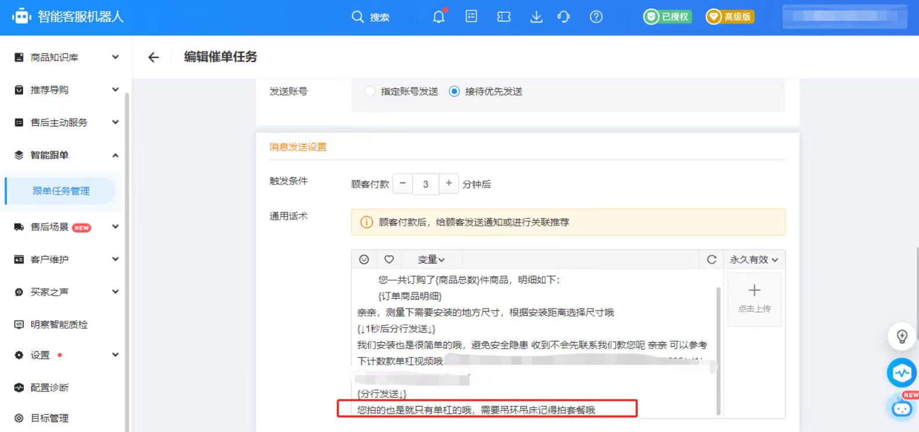Expand the 客户维护 menu chevron

pyautogui.click(x=115, y=259)
